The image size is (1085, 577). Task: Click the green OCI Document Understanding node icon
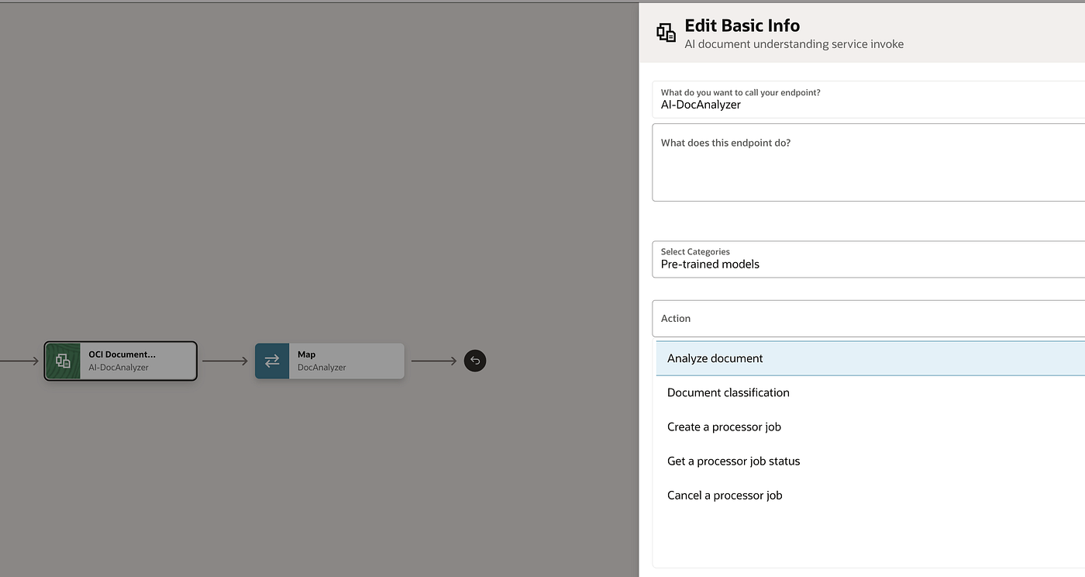point(63,361)
